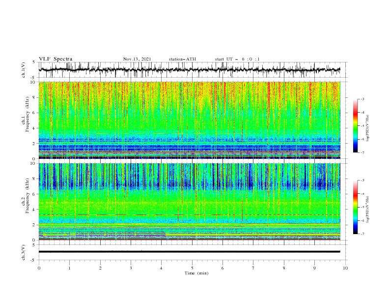Select the date text "Nov.13, 2021"
This screenshot has width=389, height=301.
137,59
